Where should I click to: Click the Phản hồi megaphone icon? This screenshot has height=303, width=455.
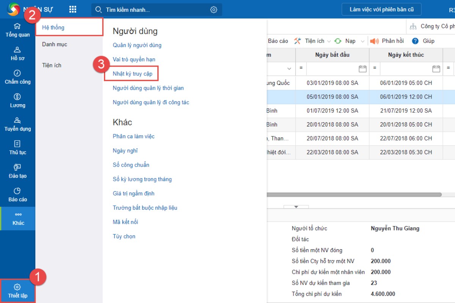pos(374,41)
